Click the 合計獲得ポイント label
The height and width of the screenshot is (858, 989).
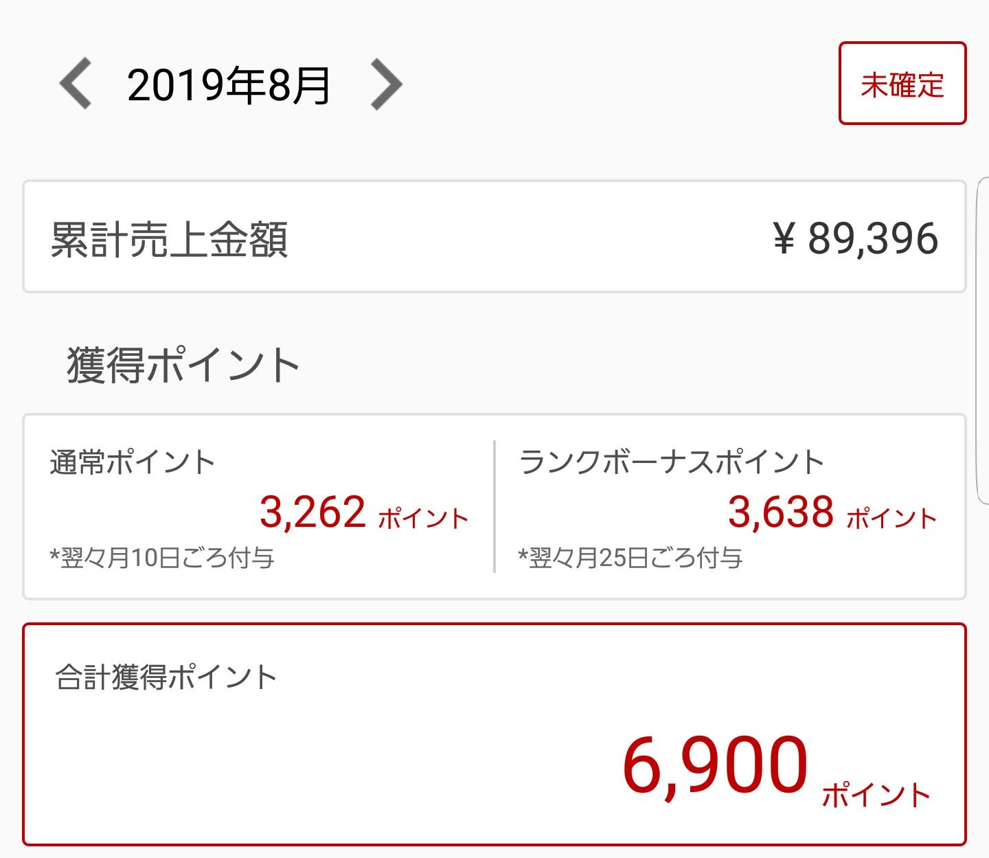pos(166,678)
